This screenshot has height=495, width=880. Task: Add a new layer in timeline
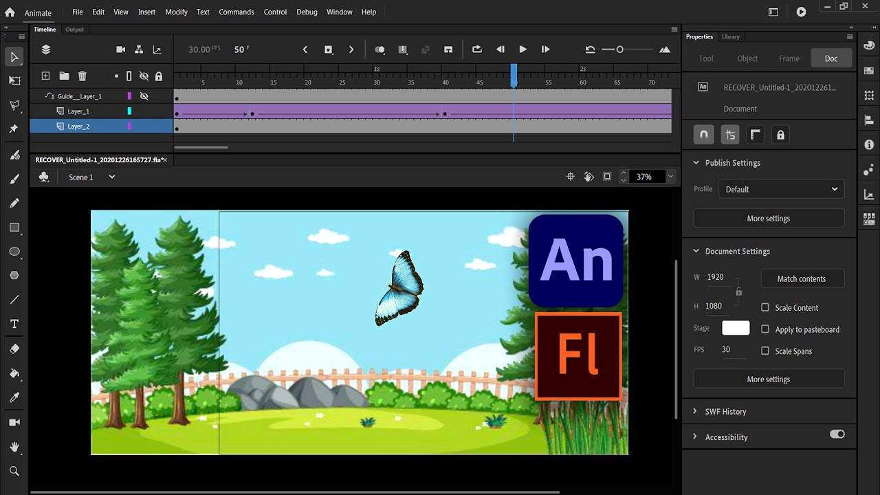[x=45, y=76]
